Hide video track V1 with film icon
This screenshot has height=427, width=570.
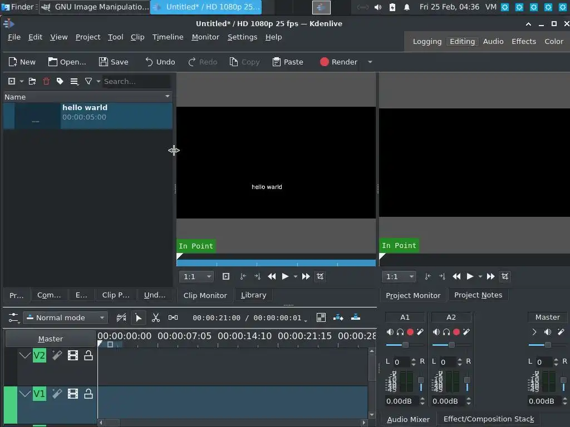[73, 394]
